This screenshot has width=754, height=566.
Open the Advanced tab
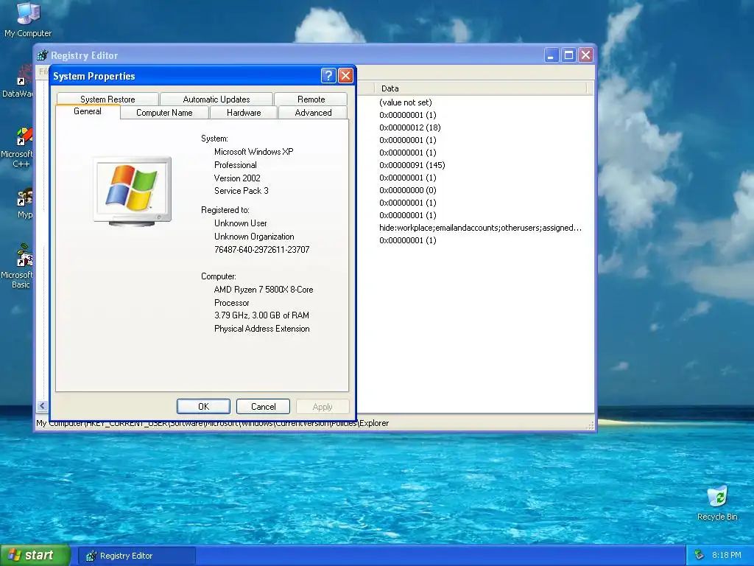(313, 113)
